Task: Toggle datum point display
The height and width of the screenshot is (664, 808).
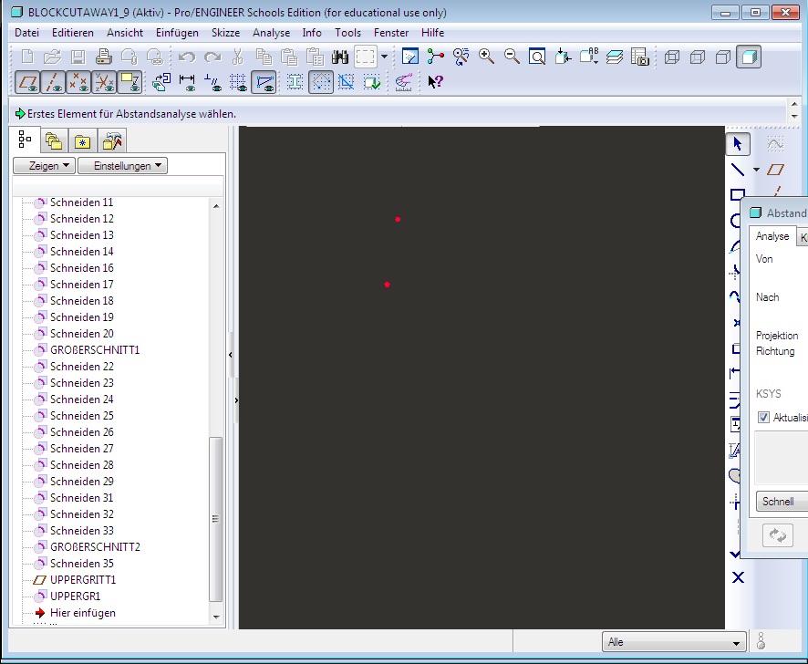Action: click(x=78, y=82)
